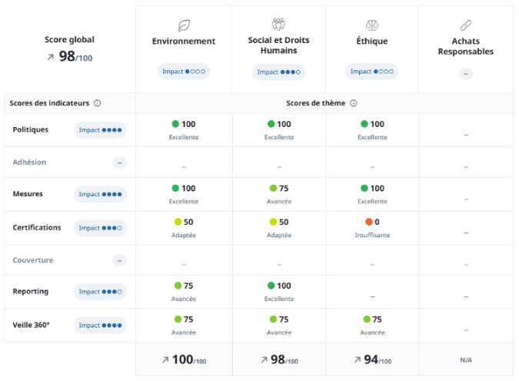The height and width of the screenshot is (381, 519).
Task: Click the Impact badge in Veille 360° row
Action: point(100,325)
